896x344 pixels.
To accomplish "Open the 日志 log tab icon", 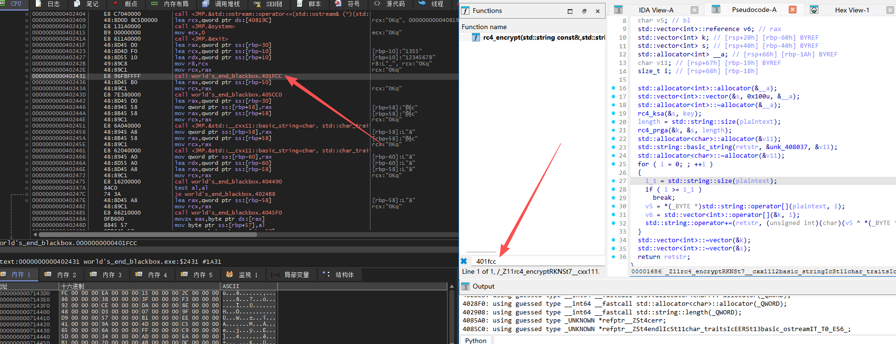I will pos(39,3).
